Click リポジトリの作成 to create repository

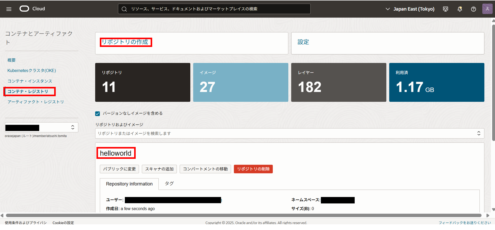click(125, 42)
